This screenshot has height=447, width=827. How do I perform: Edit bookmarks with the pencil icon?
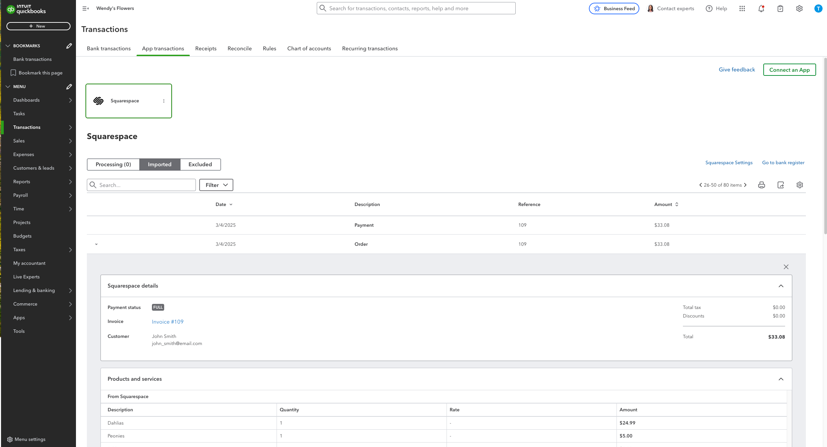click(69, 46)
